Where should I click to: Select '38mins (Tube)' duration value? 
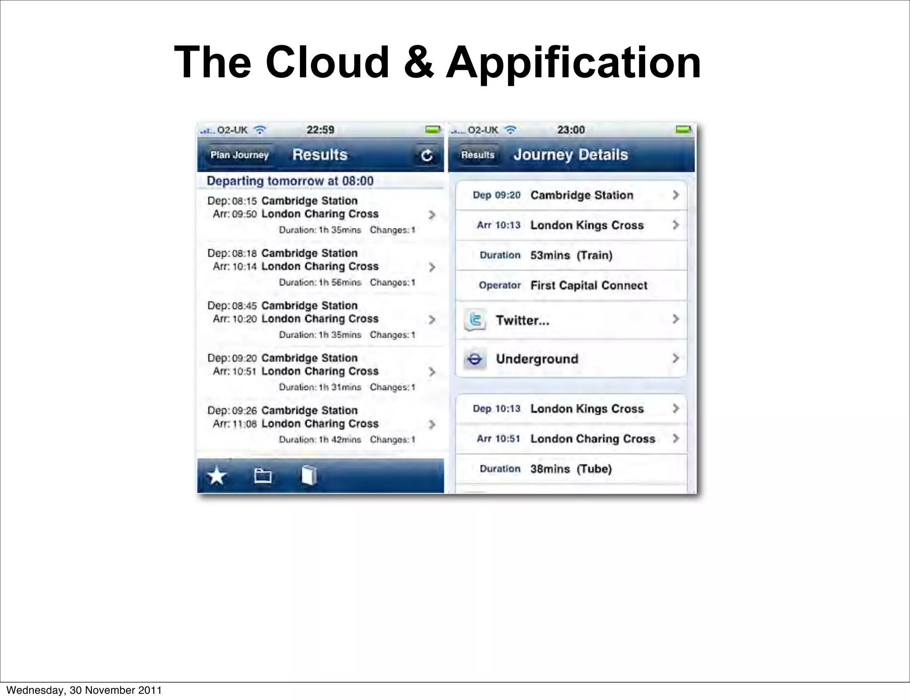point(571,469)
